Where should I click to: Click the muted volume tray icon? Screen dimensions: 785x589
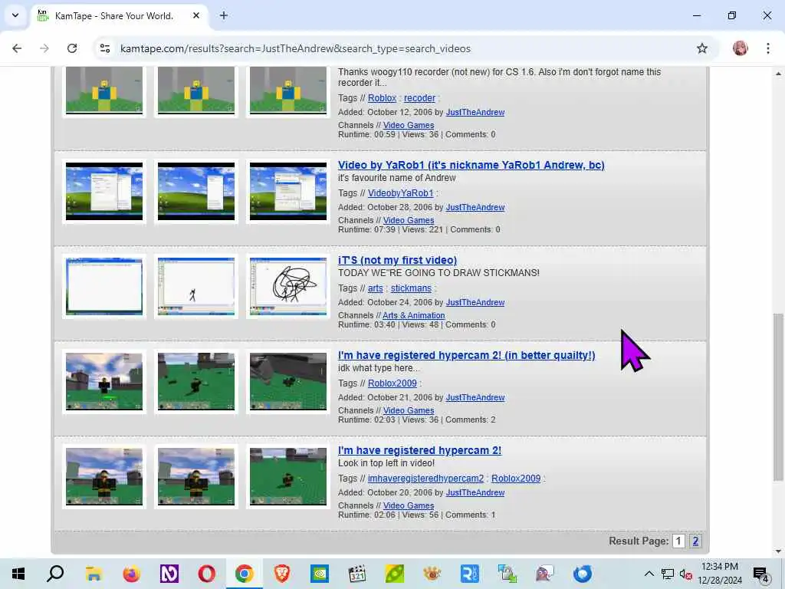(686, 574)
